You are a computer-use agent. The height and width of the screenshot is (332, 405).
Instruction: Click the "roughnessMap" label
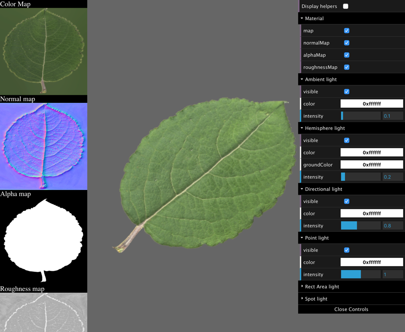320,67
